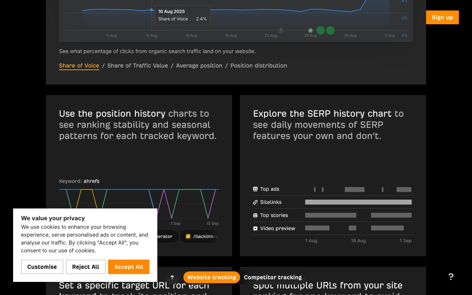The image size is (472, 295).
Task: Click the Sitelinks chain icon
Action: pyautogui.click(x=255, y=202)
